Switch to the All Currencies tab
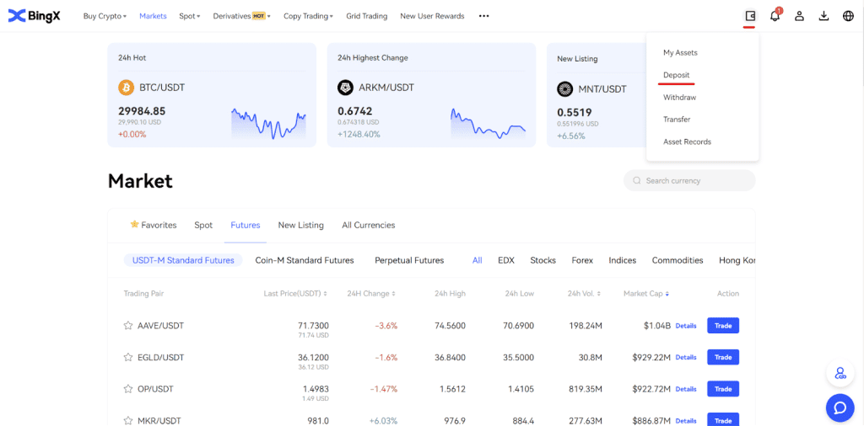The image size is (864, 426). click(368, 225)
